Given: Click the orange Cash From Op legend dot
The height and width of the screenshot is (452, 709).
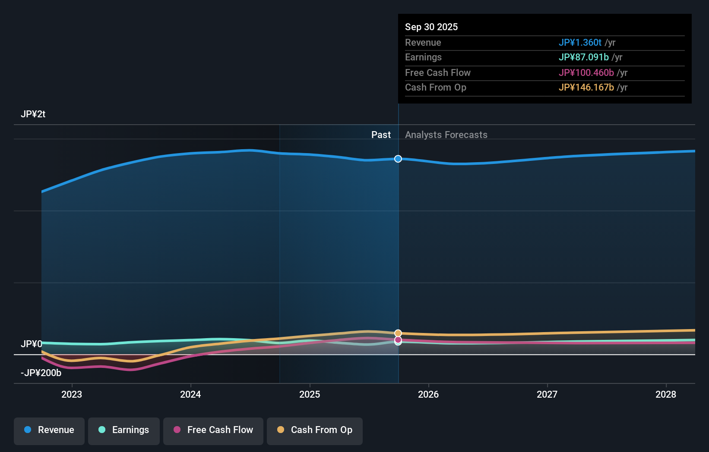Looking at the screenshot, I should (x=281, y=430).
